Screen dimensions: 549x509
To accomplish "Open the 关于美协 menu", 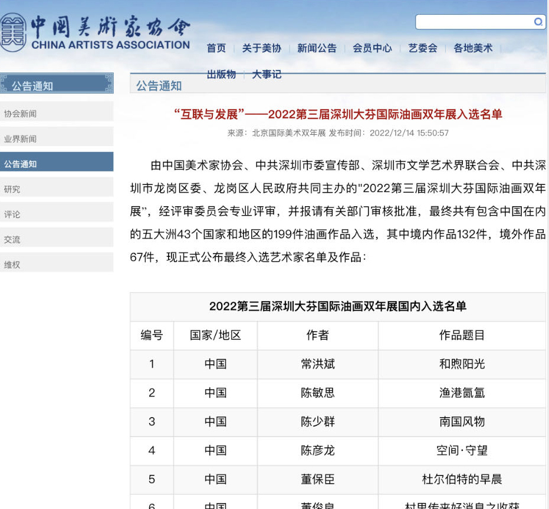I will coord(261,48).
